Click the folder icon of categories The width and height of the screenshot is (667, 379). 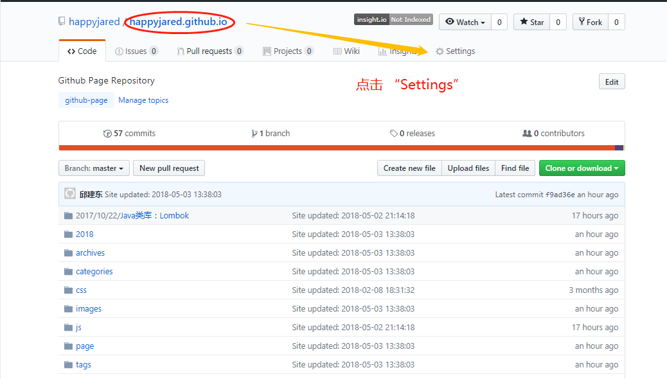[68, 271]
